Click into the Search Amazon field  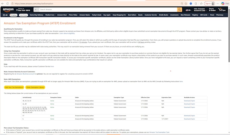108,9
